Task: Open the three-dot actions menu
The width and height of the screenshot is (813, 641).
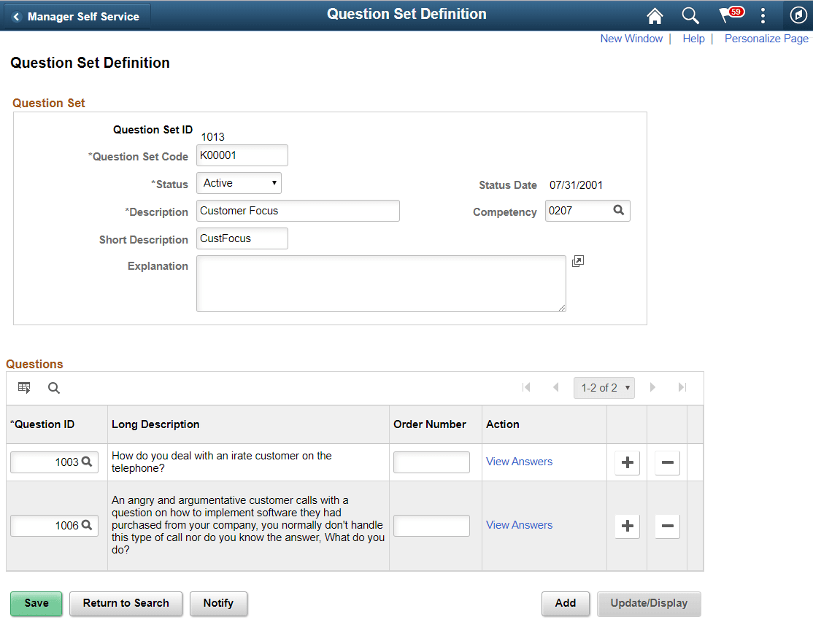Action: pyautogui.click(x=763, y=15)
